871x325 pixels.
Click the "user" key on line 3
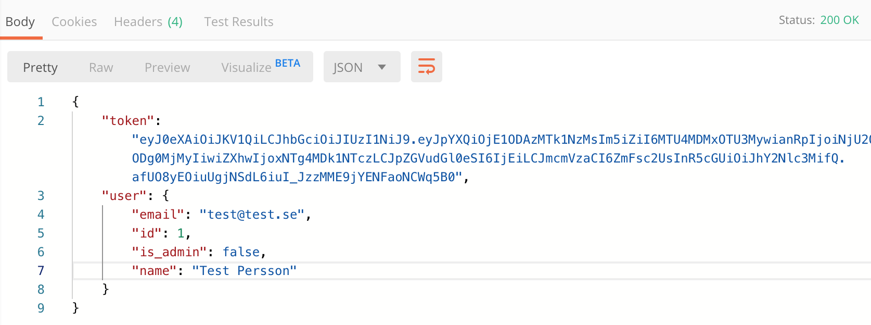click(124, 196)
